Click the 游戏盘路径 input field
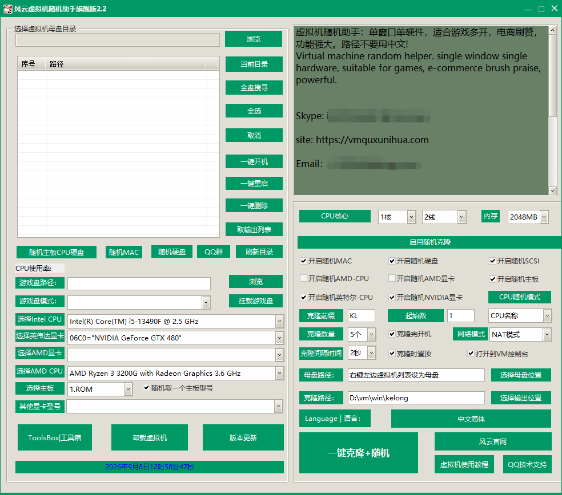The height and width of the screenshot is (495, 562). (139, 283)
